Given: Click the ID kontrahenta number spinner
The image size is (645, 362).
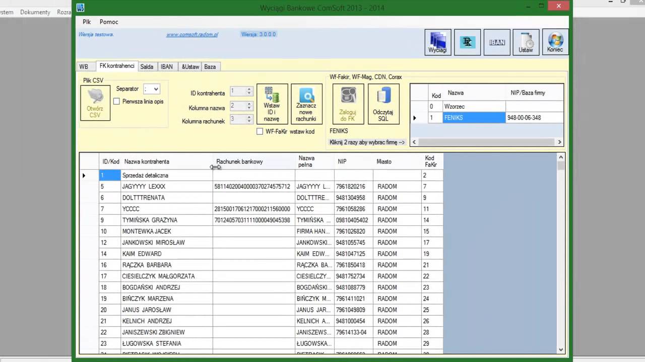Looking at the screenshot, I should (241, 92).
